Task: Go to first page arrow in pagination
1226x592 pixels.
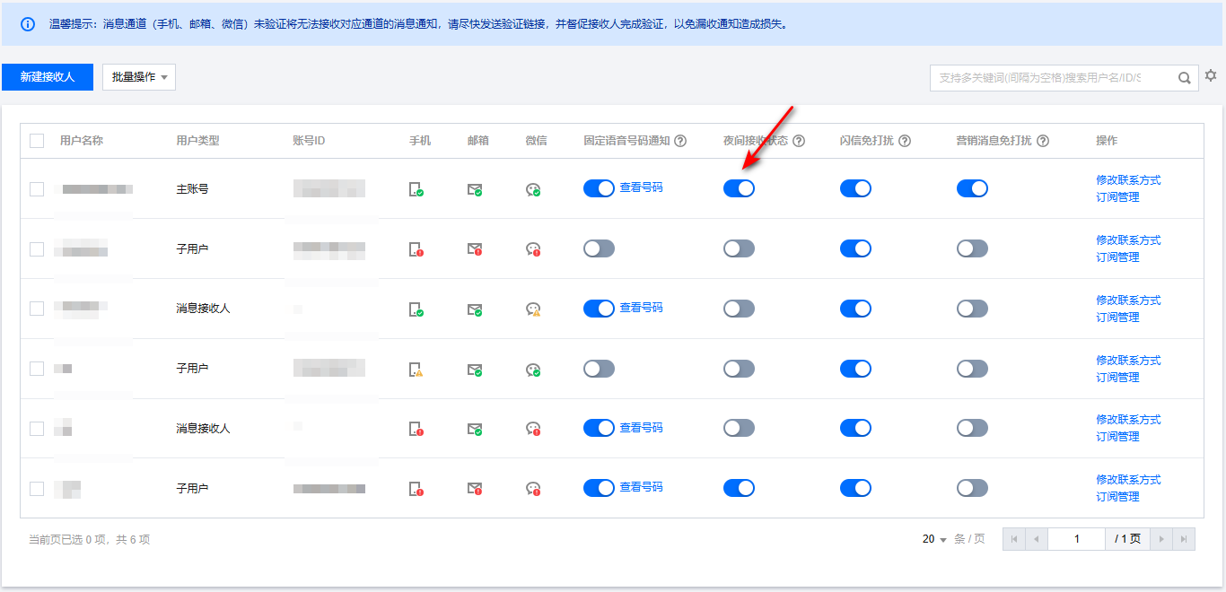Action: [1014, 539]
